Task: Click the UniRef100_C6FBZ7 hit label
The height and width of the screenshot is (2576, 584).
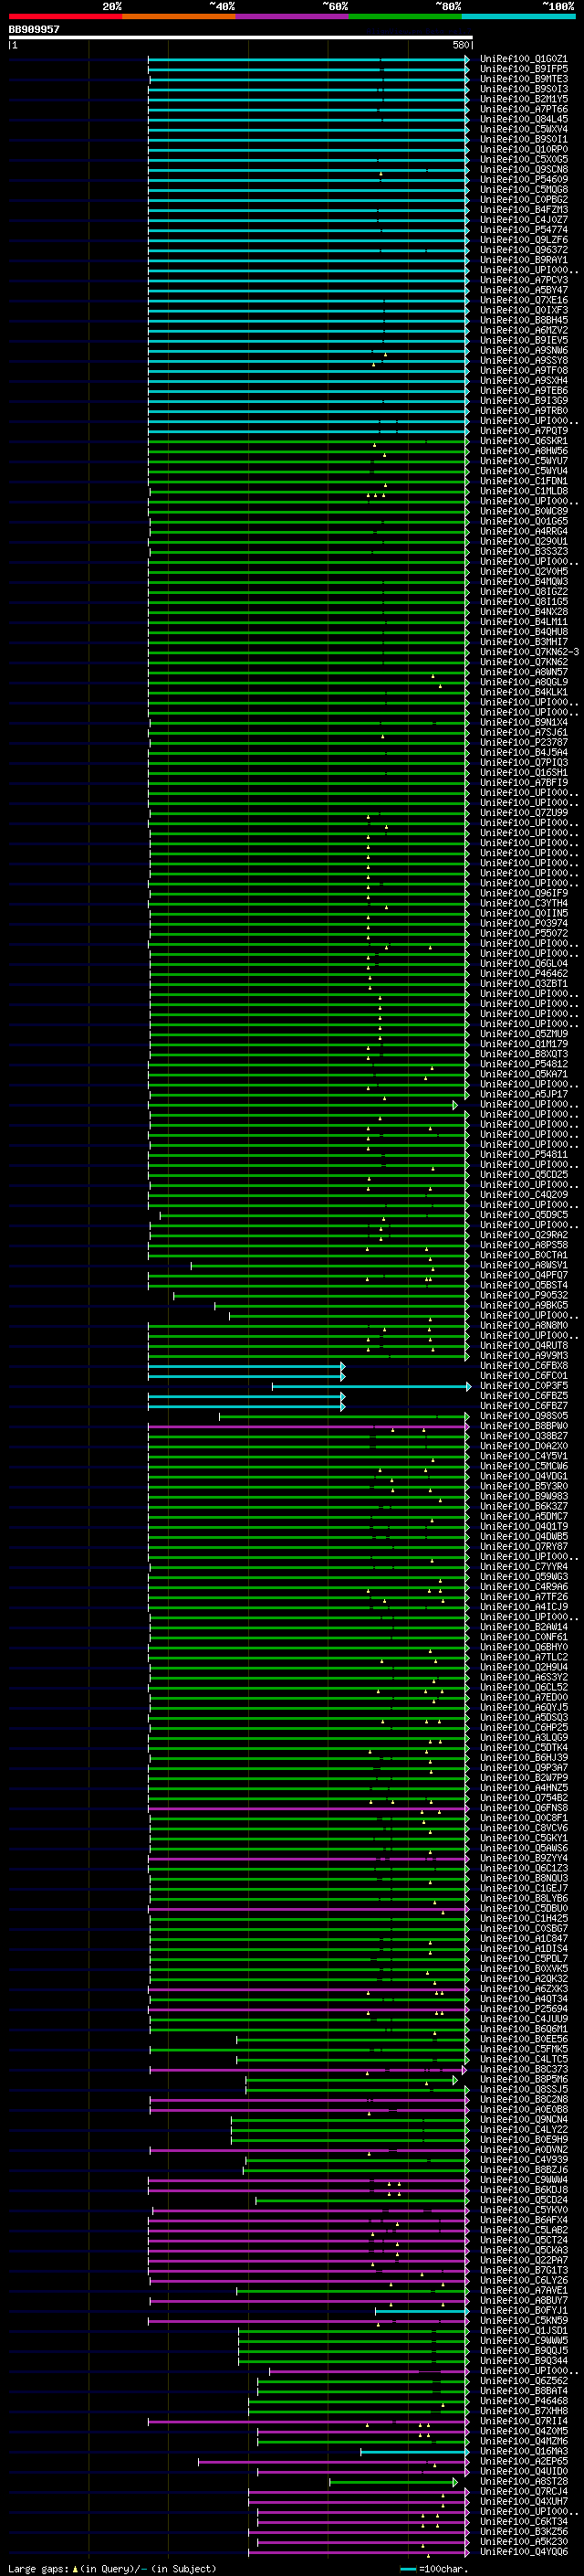Action: coord(524,1406)
